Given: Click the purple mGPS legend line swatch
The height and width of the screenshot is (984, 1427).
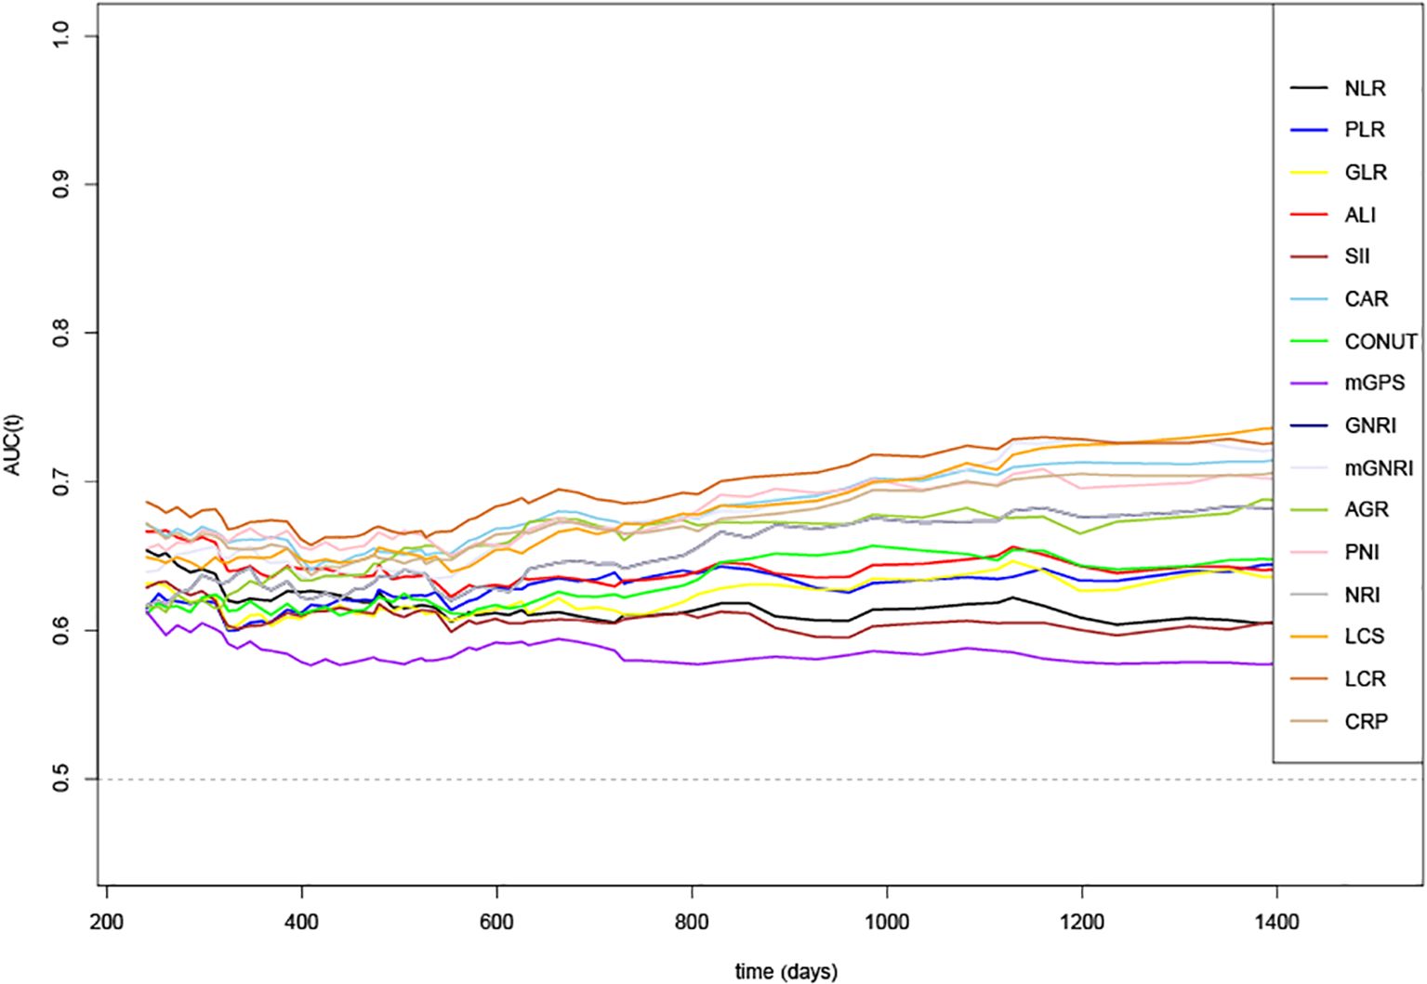Looking at the screenshot, I should [x=1307, y=384].
